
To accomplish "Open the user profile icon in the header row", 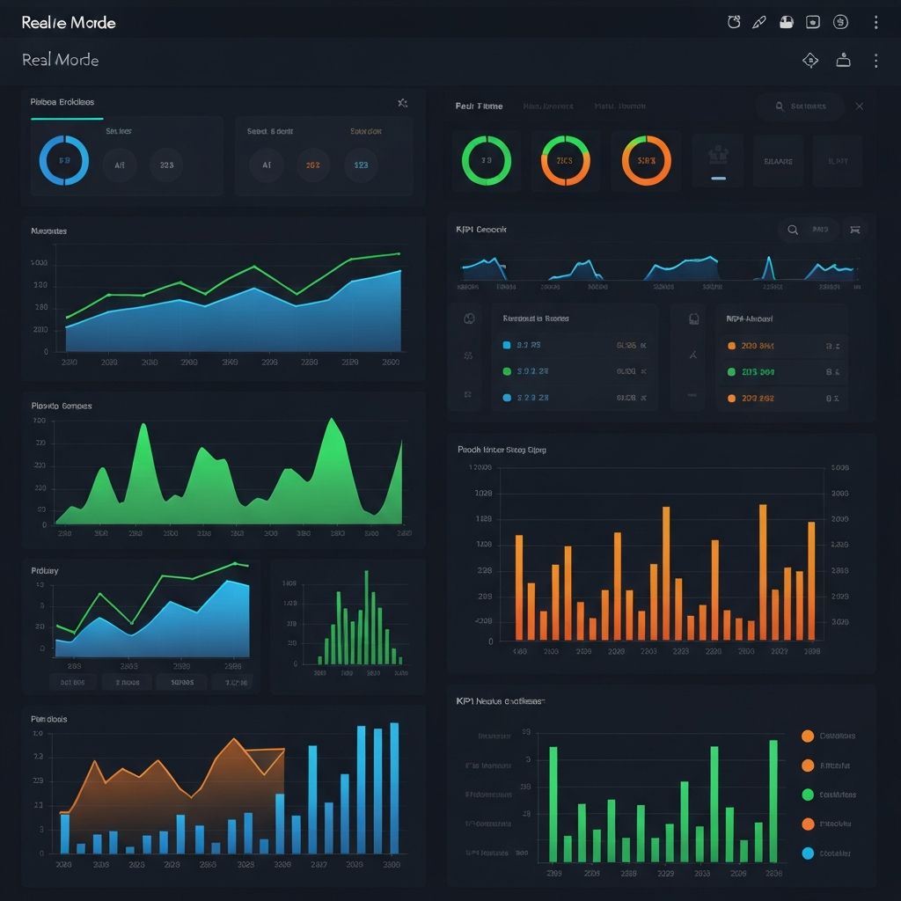I will tap(843, 60).
